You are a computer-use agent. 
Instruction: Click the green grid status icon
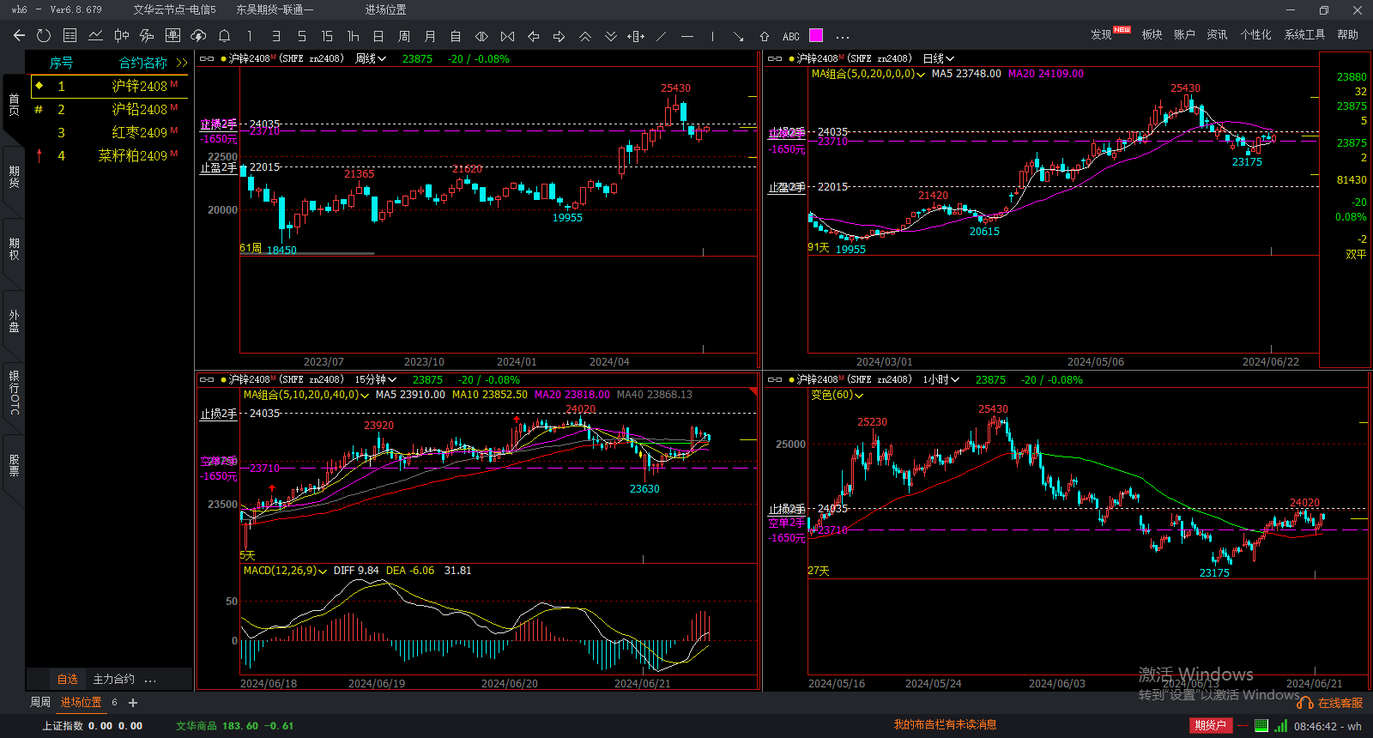click(1261, 725)
